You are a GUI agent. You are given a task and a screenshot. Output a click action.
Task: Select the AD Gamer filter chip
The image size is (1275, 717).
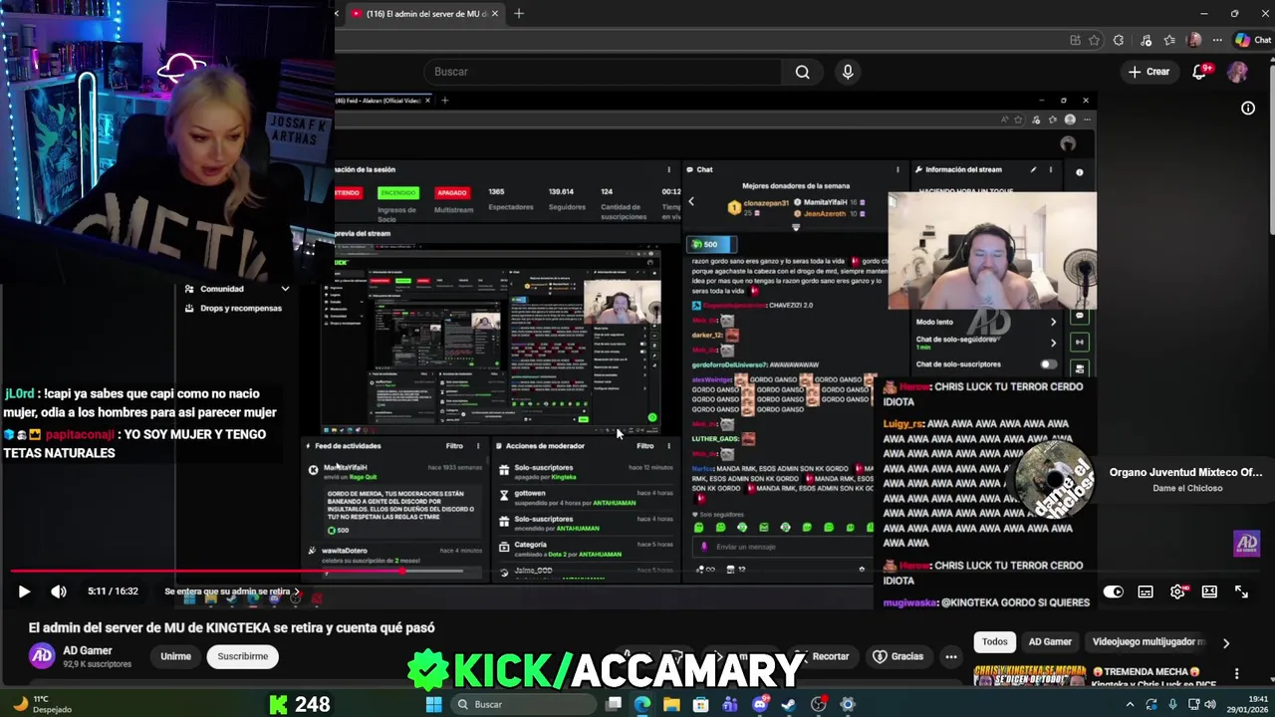point(1050,642)
